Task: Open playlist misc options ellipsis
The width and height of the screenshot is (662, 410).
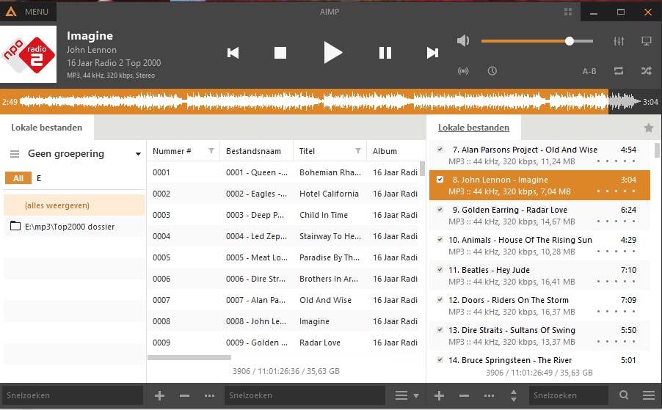Action: click(489, 395)
